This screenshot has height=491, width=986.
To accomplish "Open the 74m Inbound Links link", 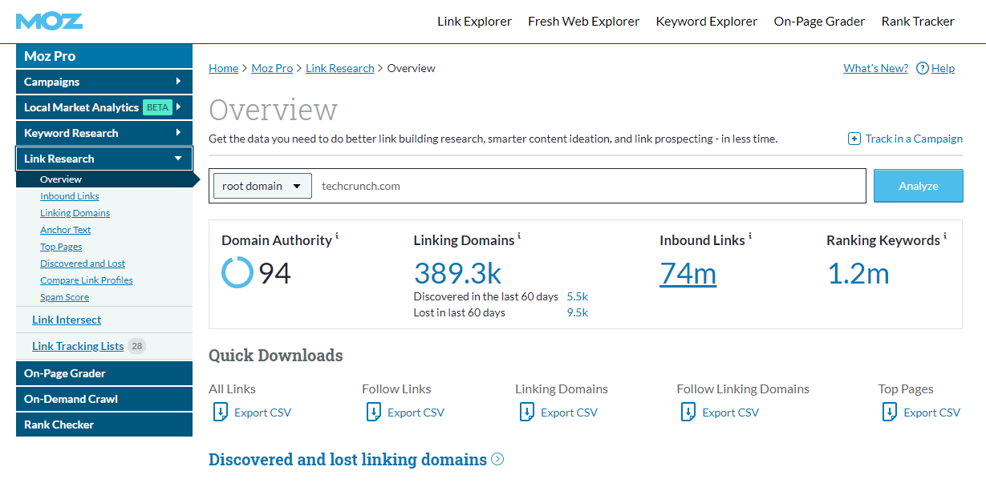I will [x=688, y=274].
